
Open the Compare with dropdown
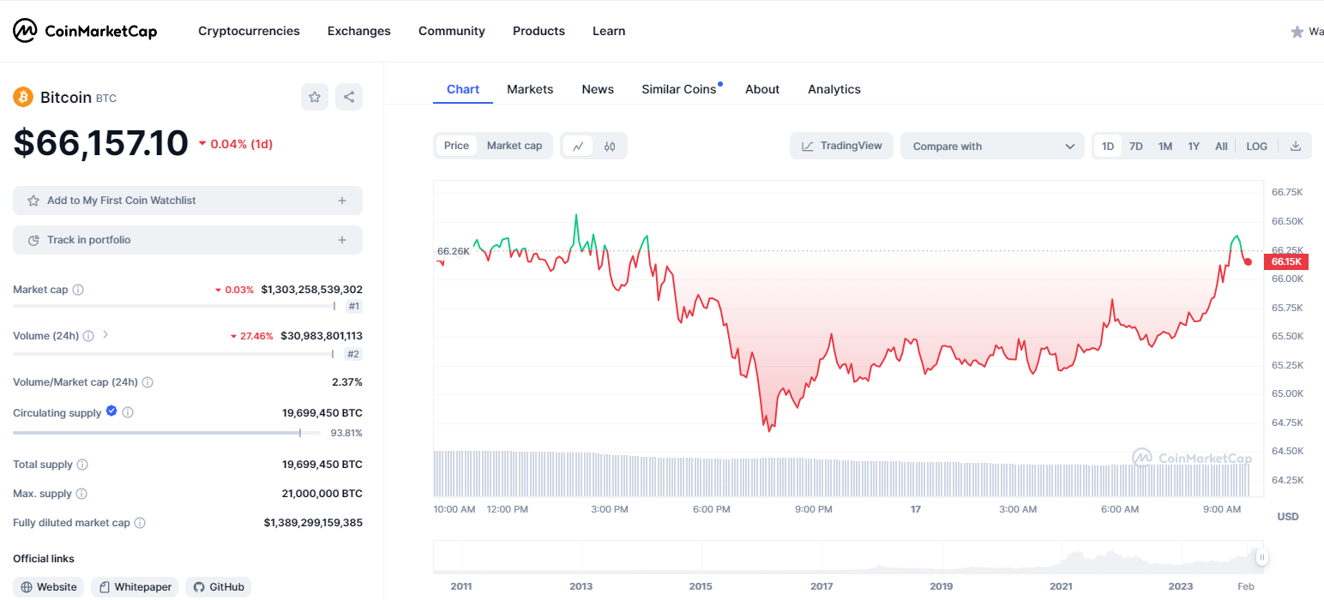(x=992, y=146)
